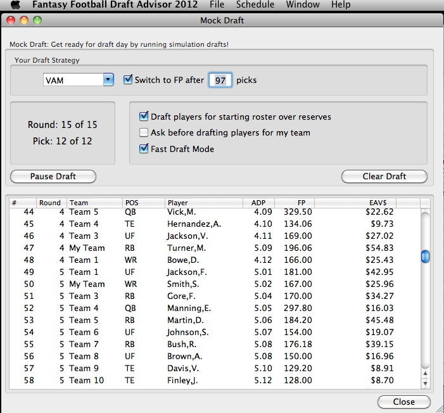Open the Window menu

tap(303, 4)
